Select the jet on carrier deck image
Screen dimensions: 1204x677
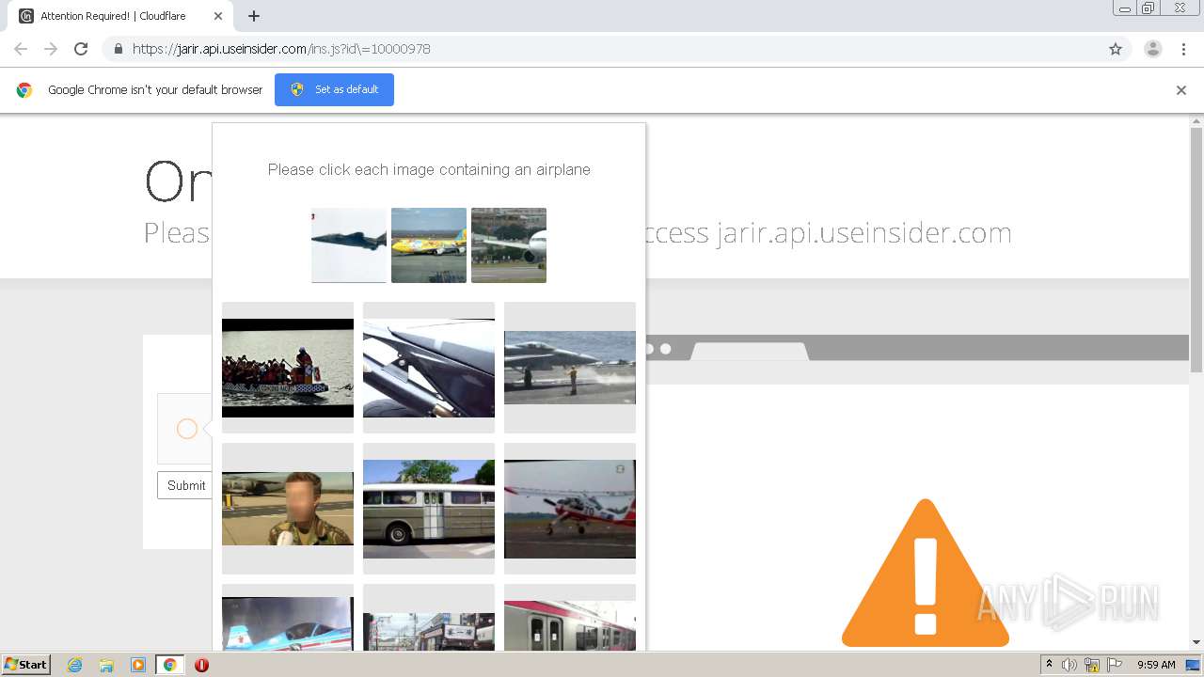570,368
